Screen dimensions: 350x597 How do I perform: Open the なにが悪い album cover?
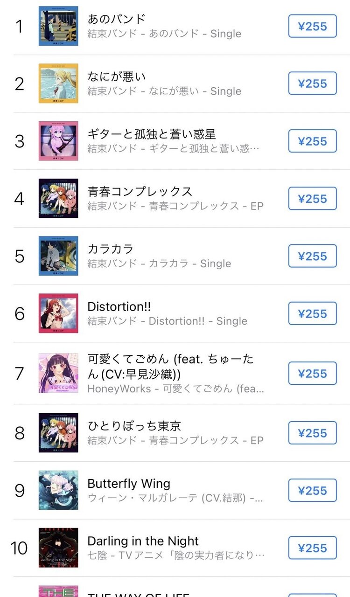(58, 83)
